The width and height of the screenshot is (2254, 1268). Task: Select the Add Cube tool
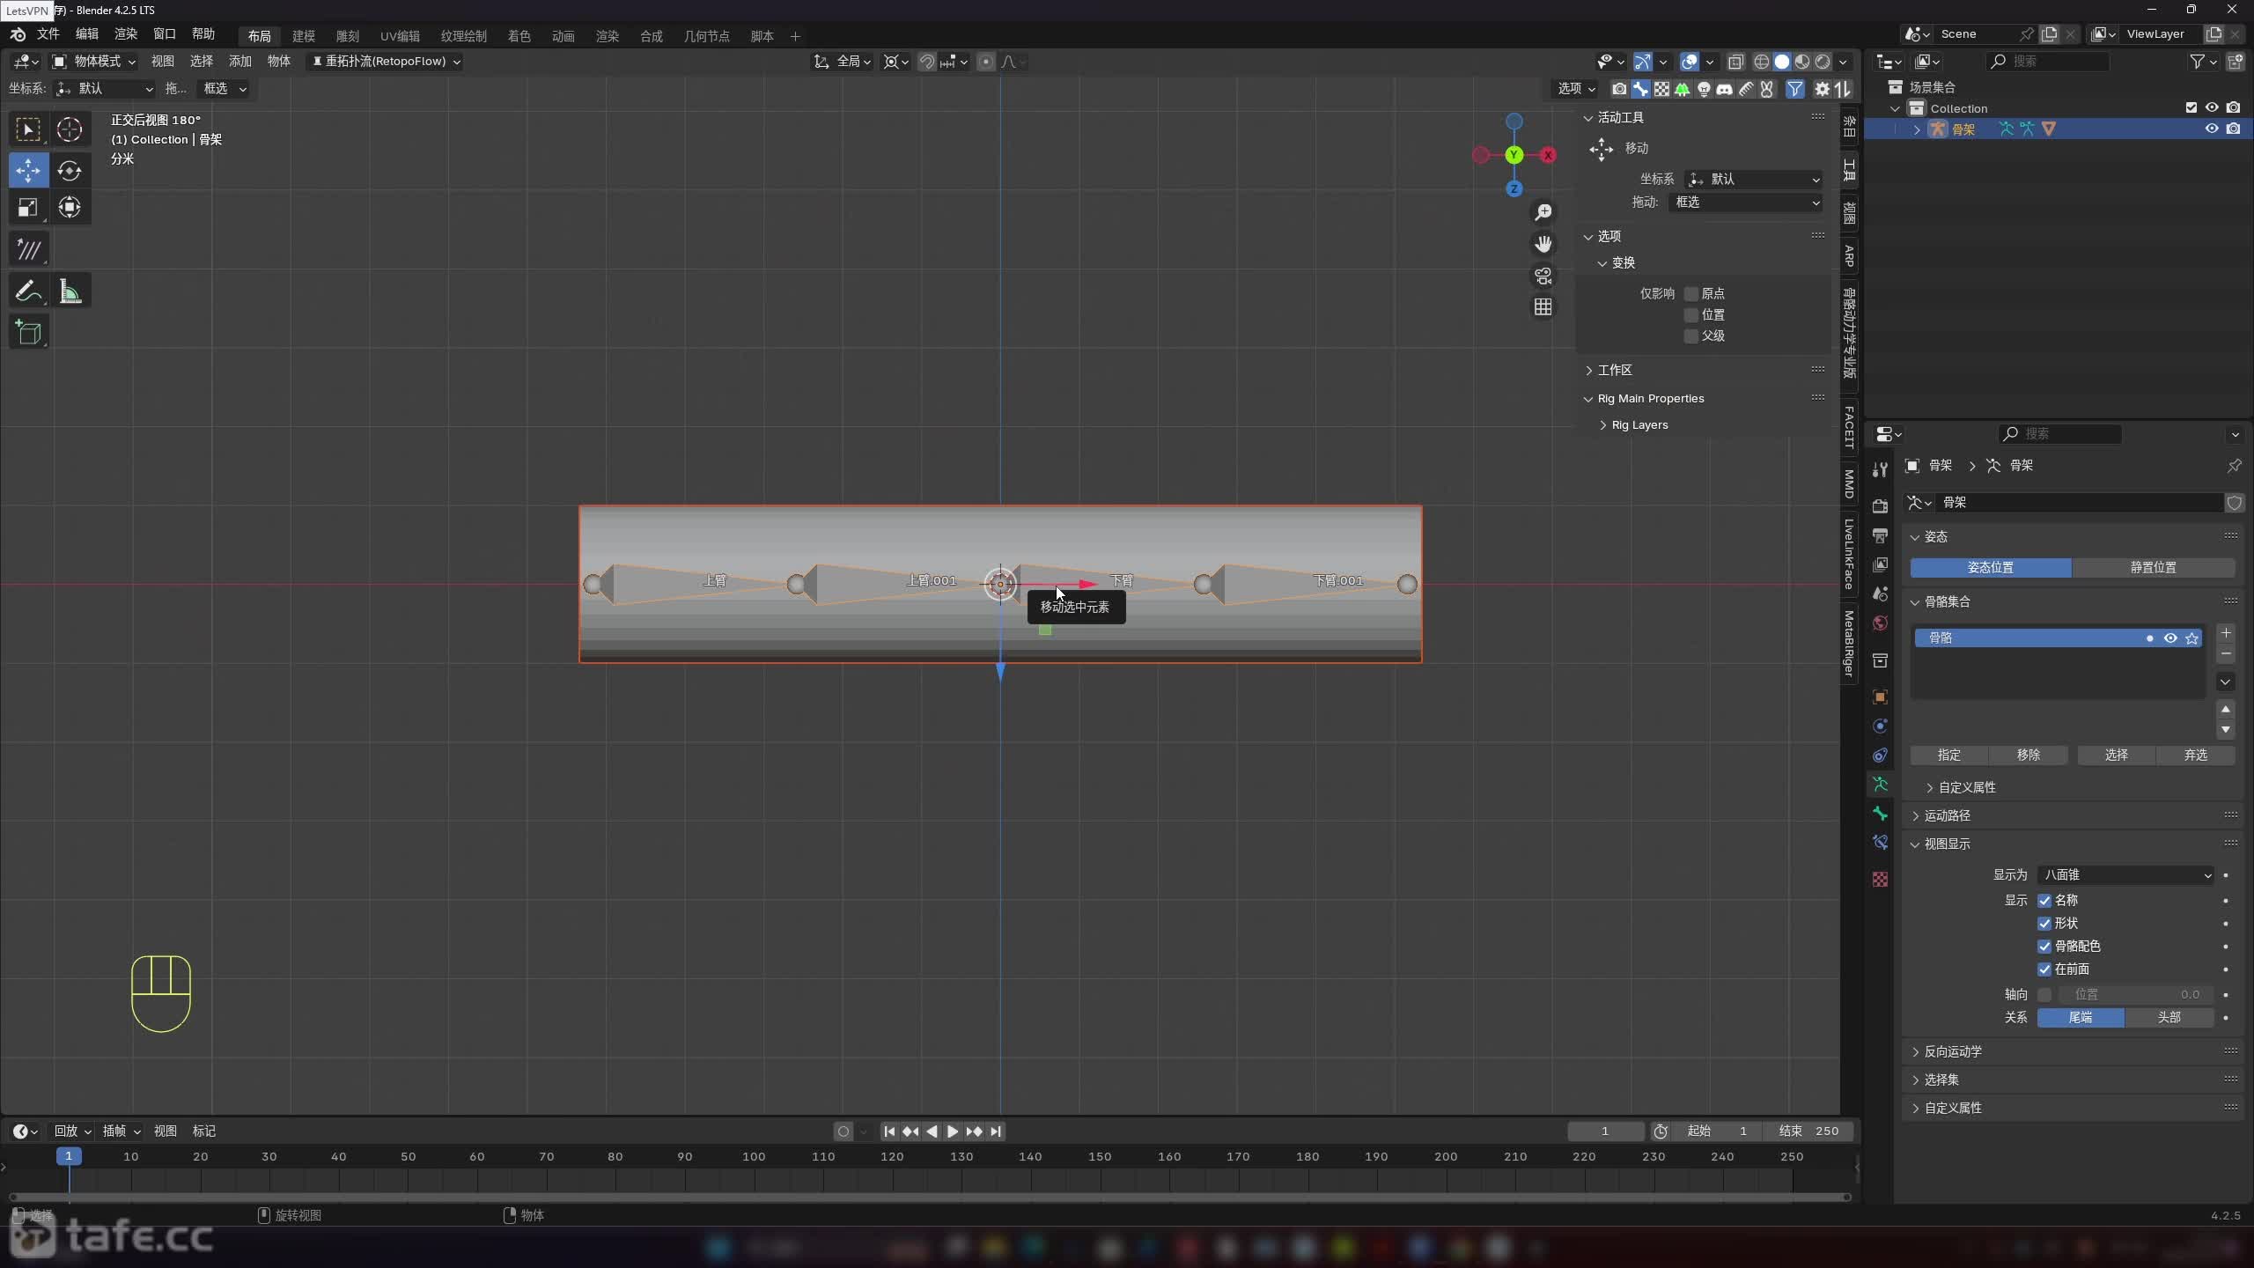28,333
